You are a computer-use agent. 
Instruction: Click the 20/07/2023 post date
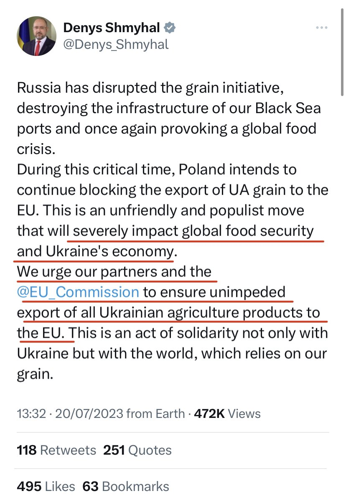click(x=89, y=413)
